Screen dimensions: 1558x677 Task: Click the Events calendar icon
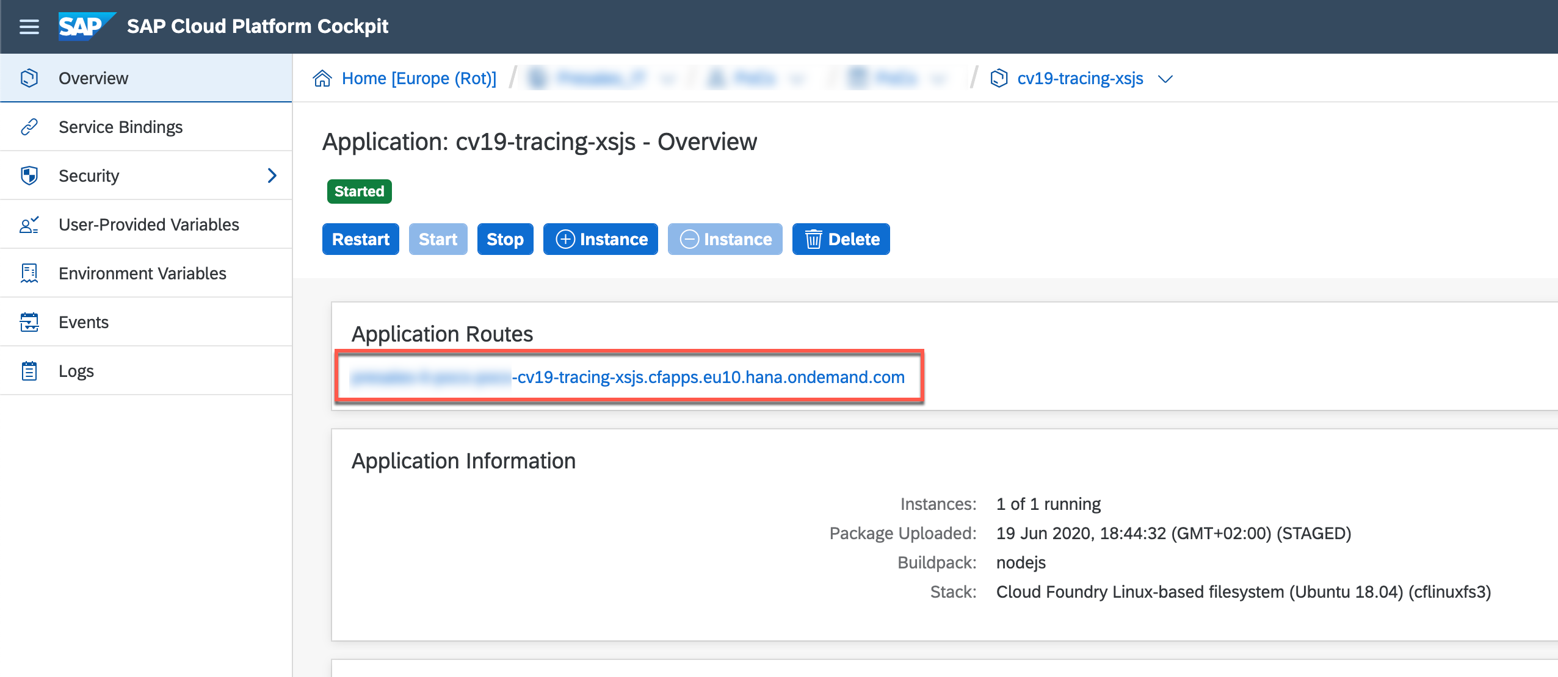29,322
